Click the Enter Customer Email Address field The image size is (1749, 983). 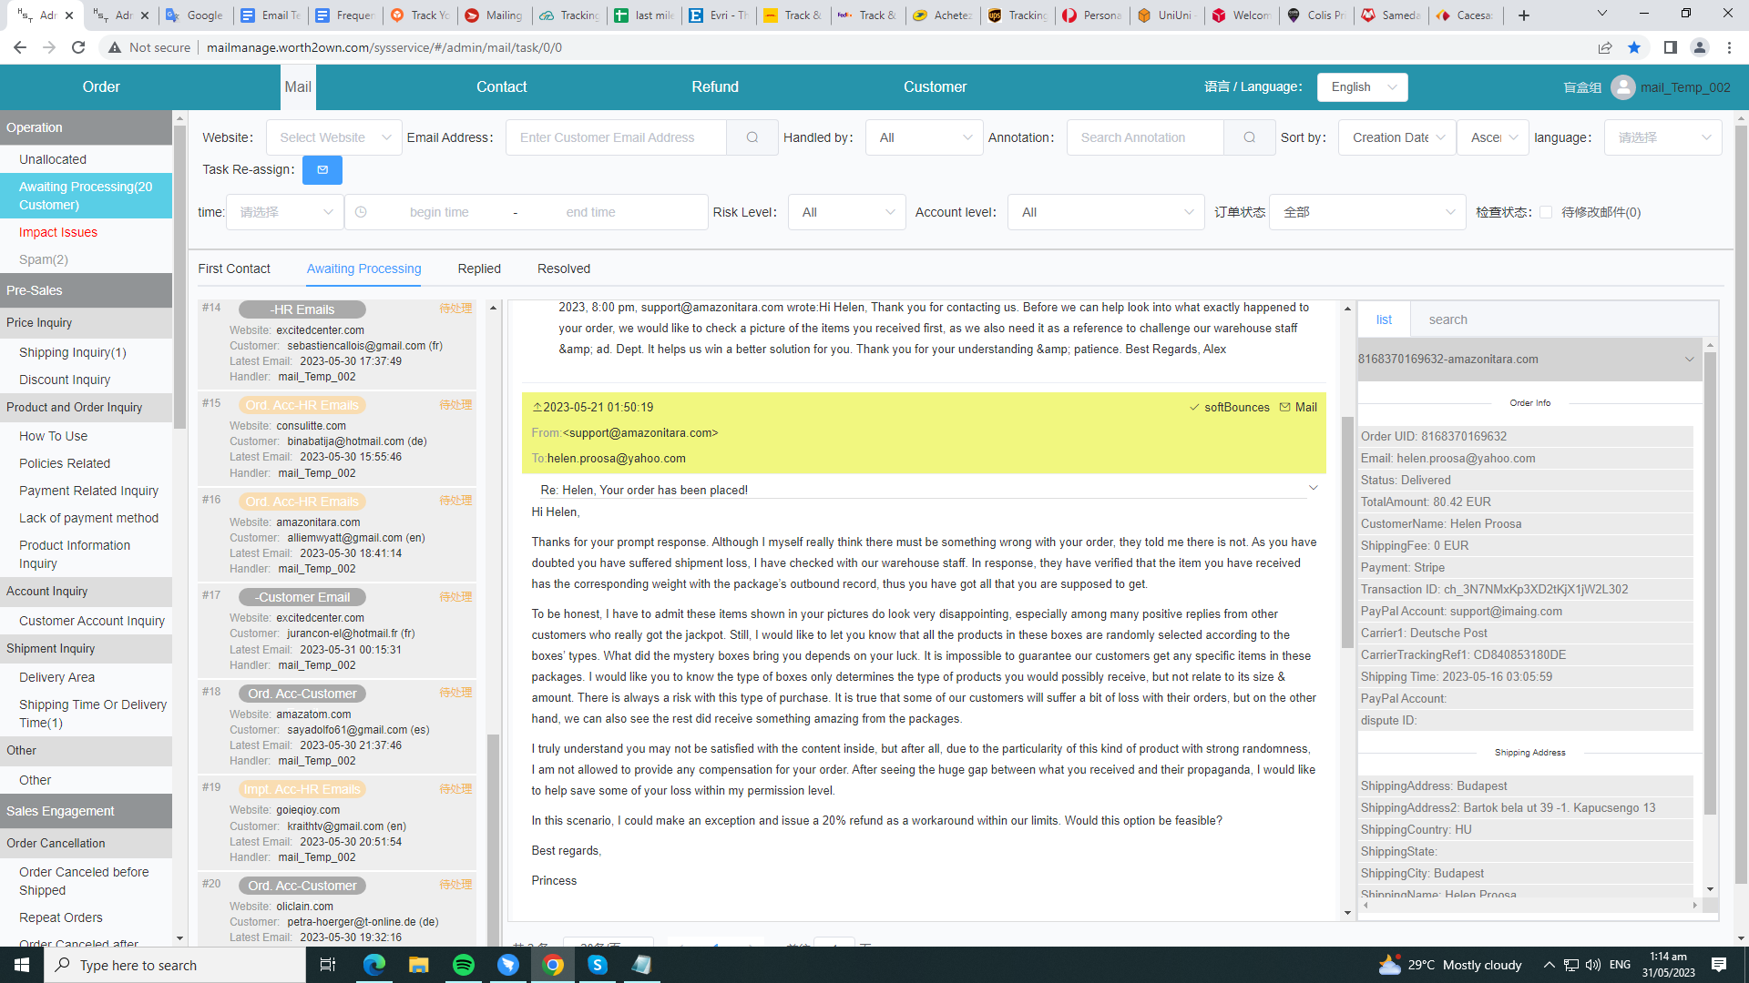(x=616, y=137)
